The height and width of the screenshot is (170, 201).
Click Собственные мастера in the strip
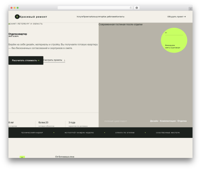tap(168, 133)
